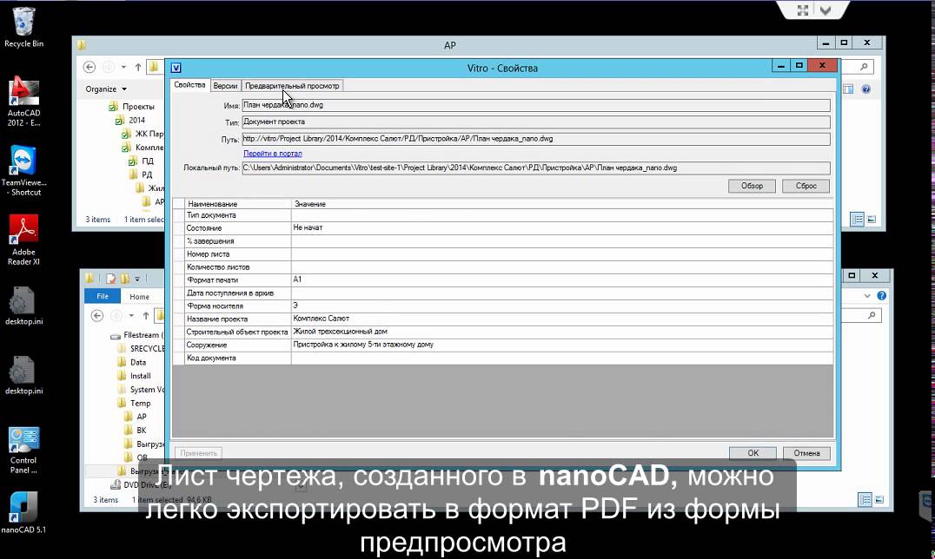Screen dimensions: 935x559
Task: Click the Комплекс Салют project name value
Action: tap(561, 319)
